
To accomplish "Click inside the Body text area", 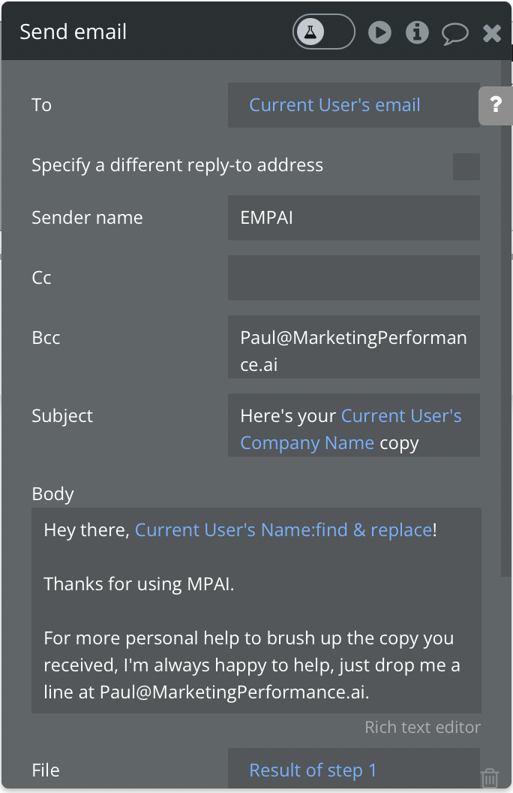I will point(256,610).
